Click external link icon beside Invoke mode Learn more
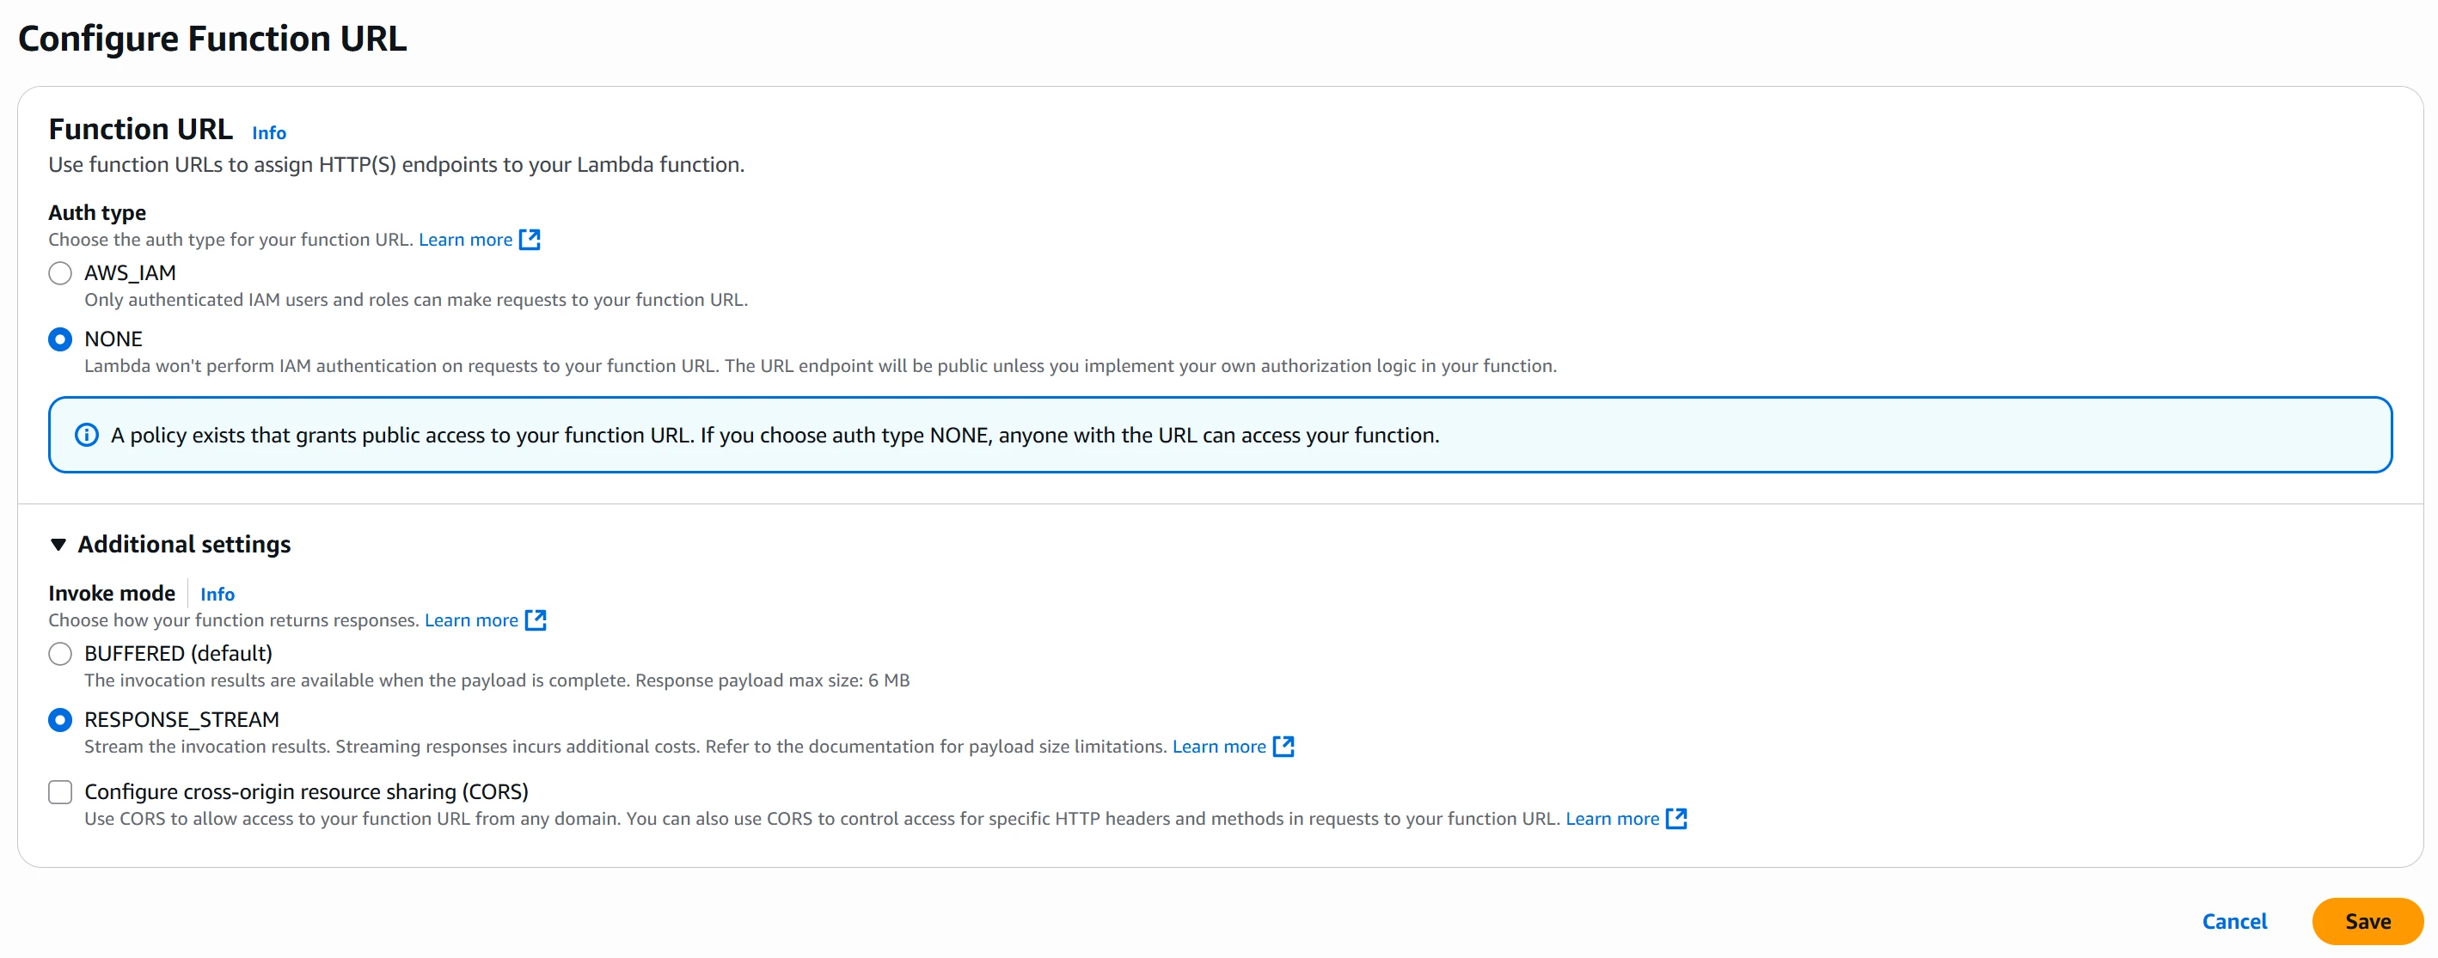The image size is (2438, 958). point(536,619)
